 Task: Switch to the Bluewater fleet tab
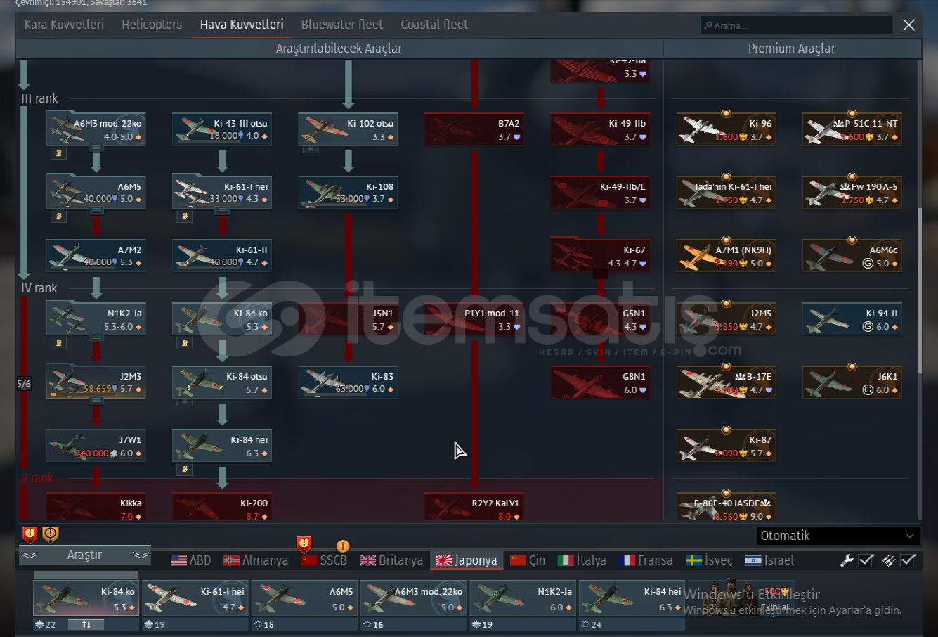tap(342, 25)
